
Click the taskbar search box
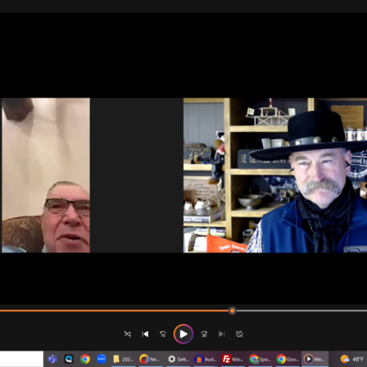(x=21, y=359)
